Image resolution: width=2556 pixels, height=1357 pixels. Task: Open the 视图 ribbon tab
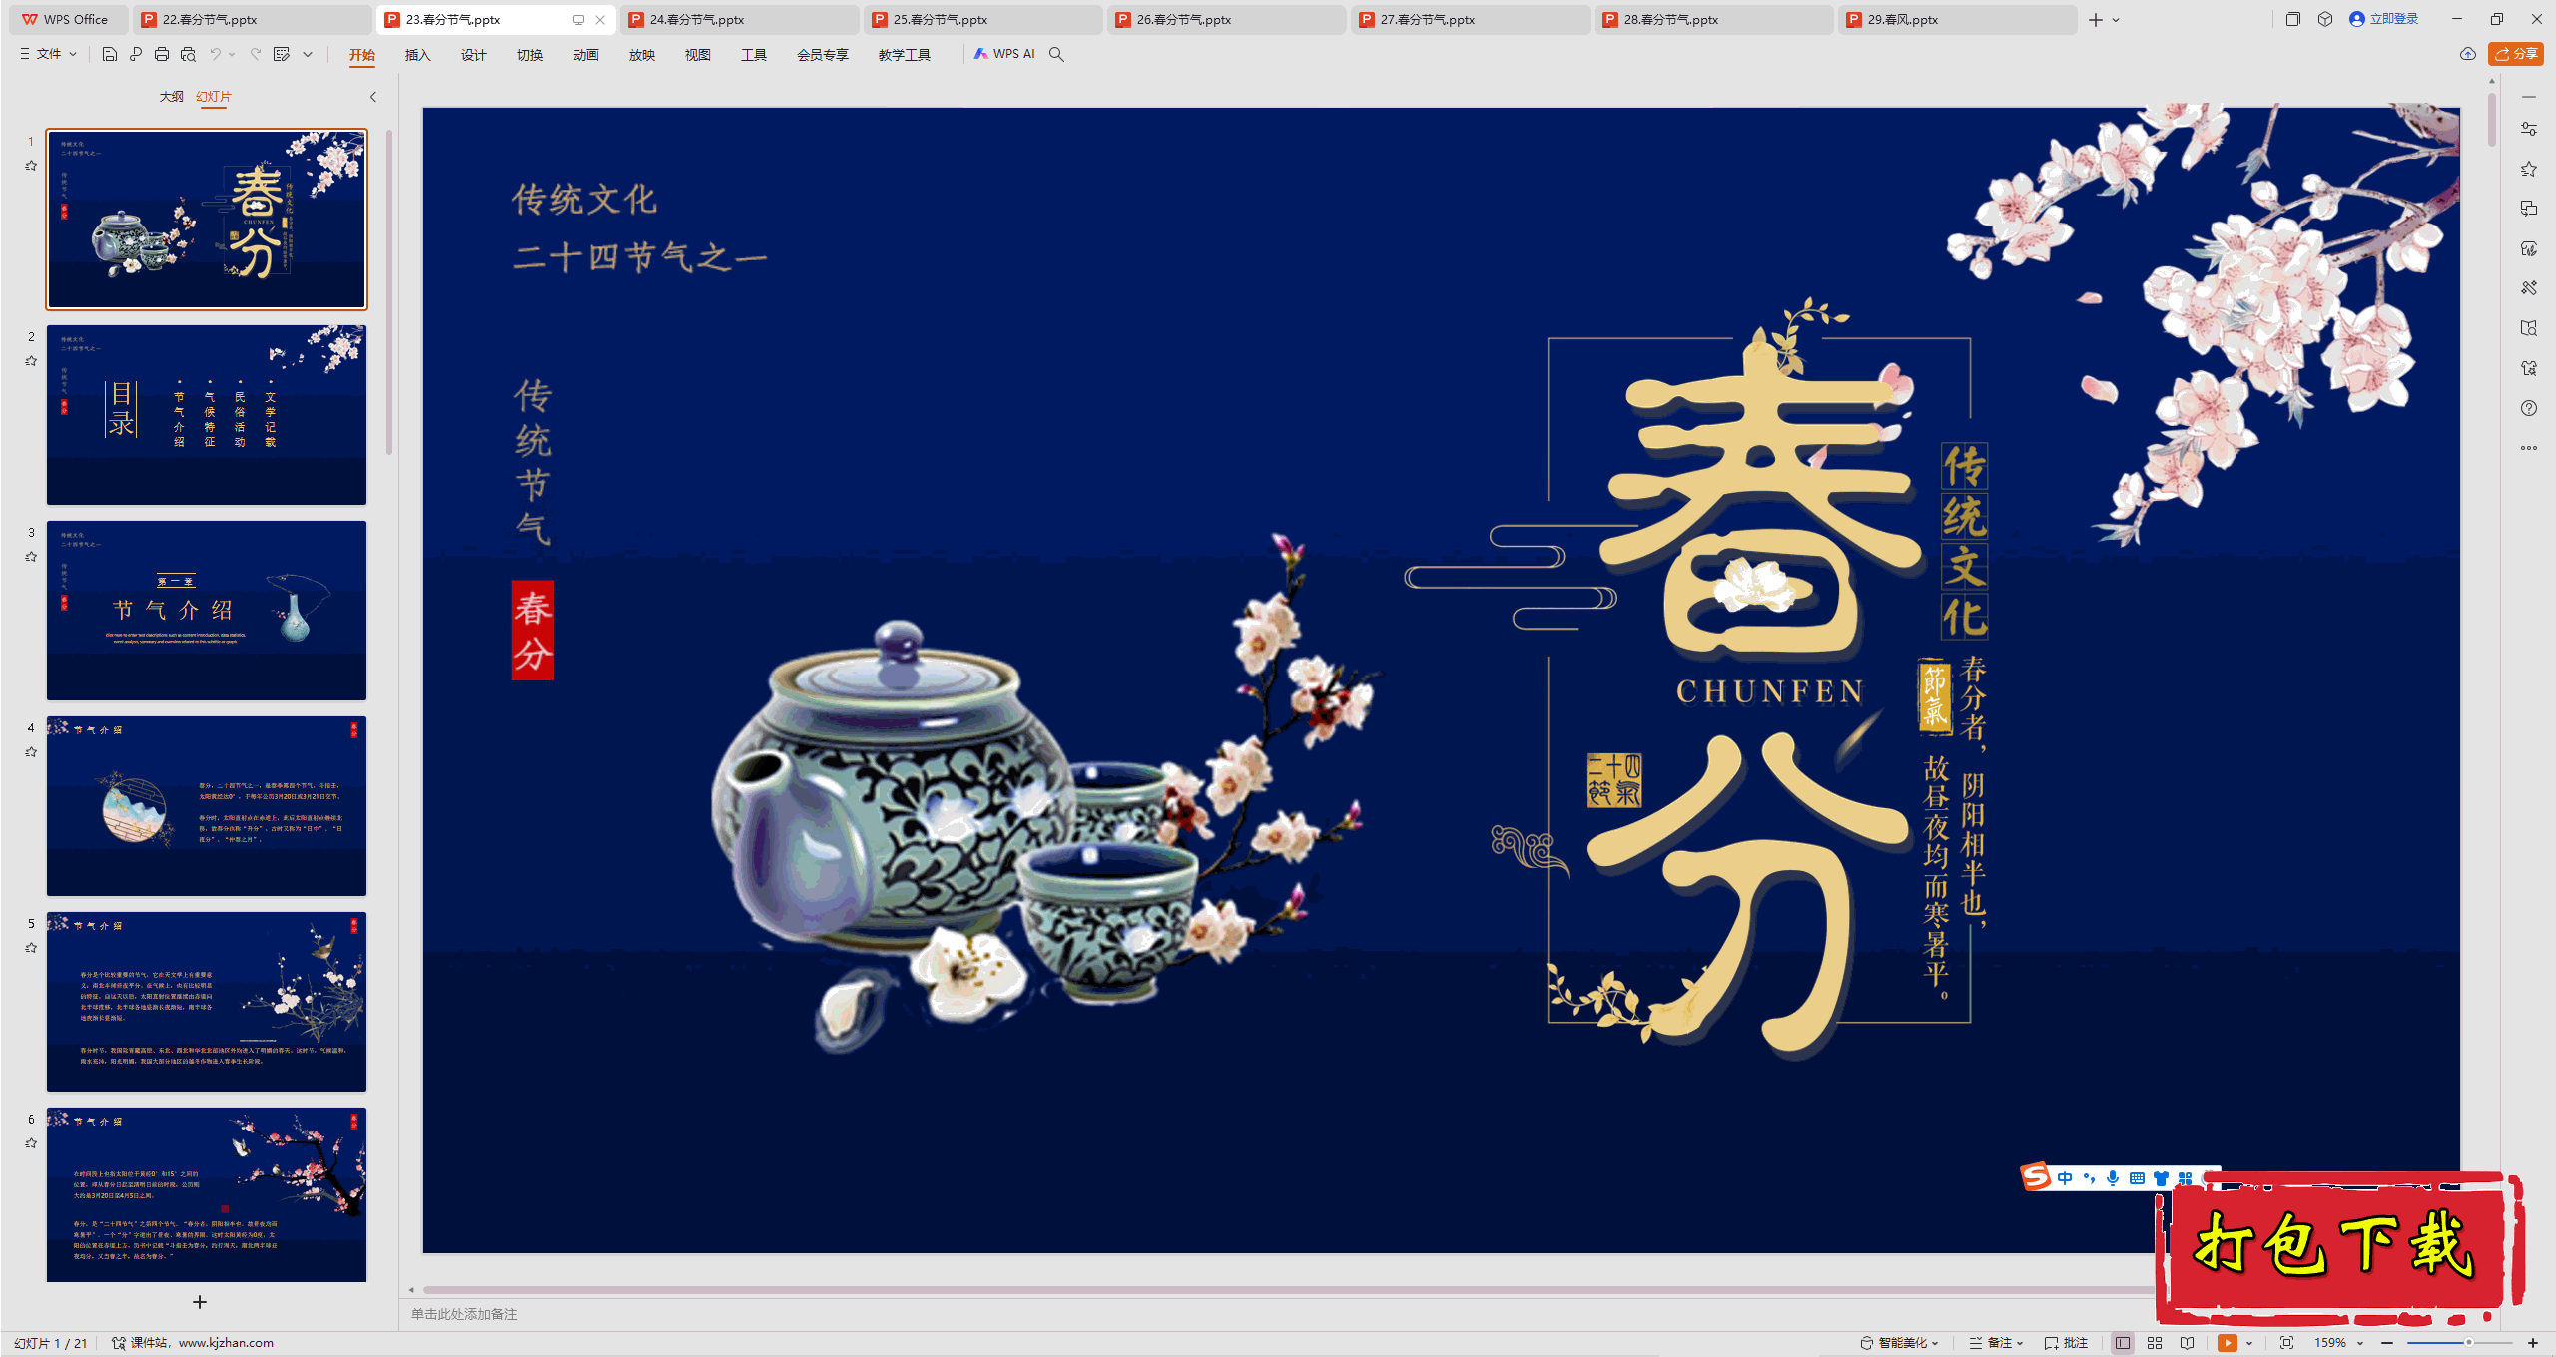pos(698,55)
